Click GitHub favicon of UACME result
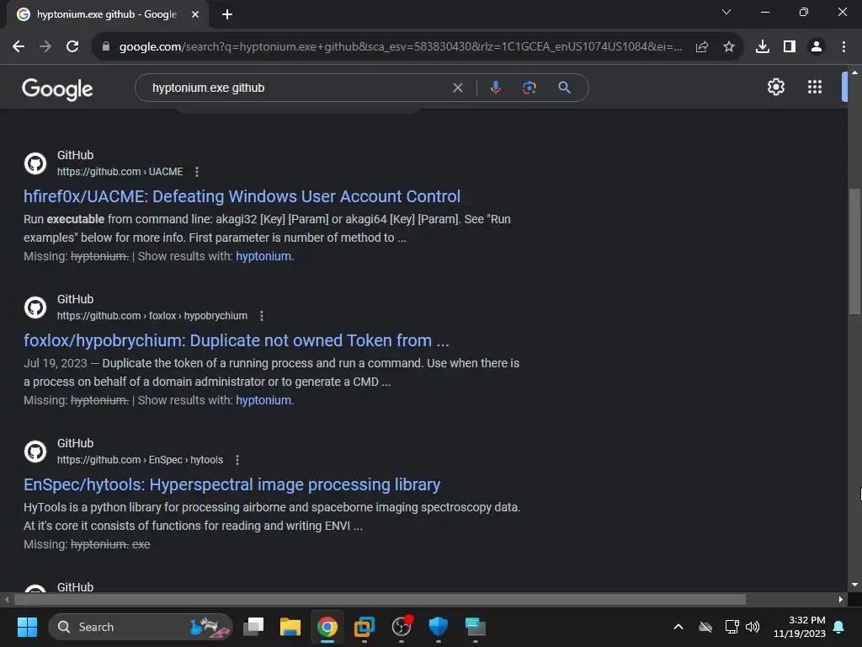862x647 pixels. pos(35,163)
